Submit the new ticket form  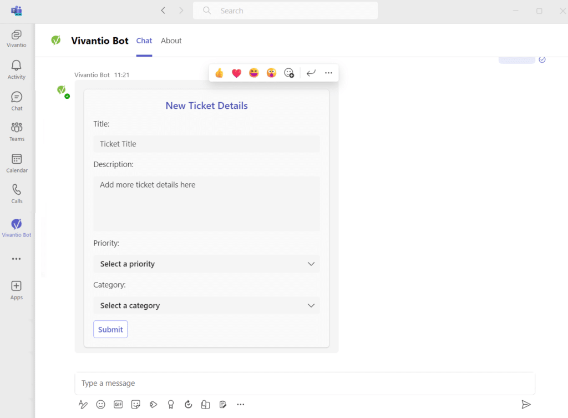tap(110, 329)
